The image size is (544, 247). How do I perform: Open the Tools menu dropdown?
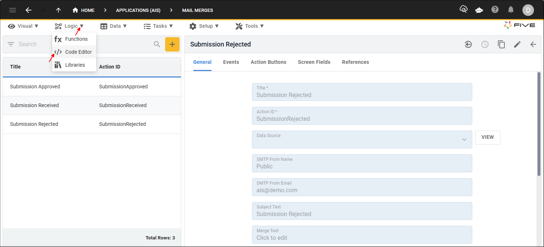(249, 26)
